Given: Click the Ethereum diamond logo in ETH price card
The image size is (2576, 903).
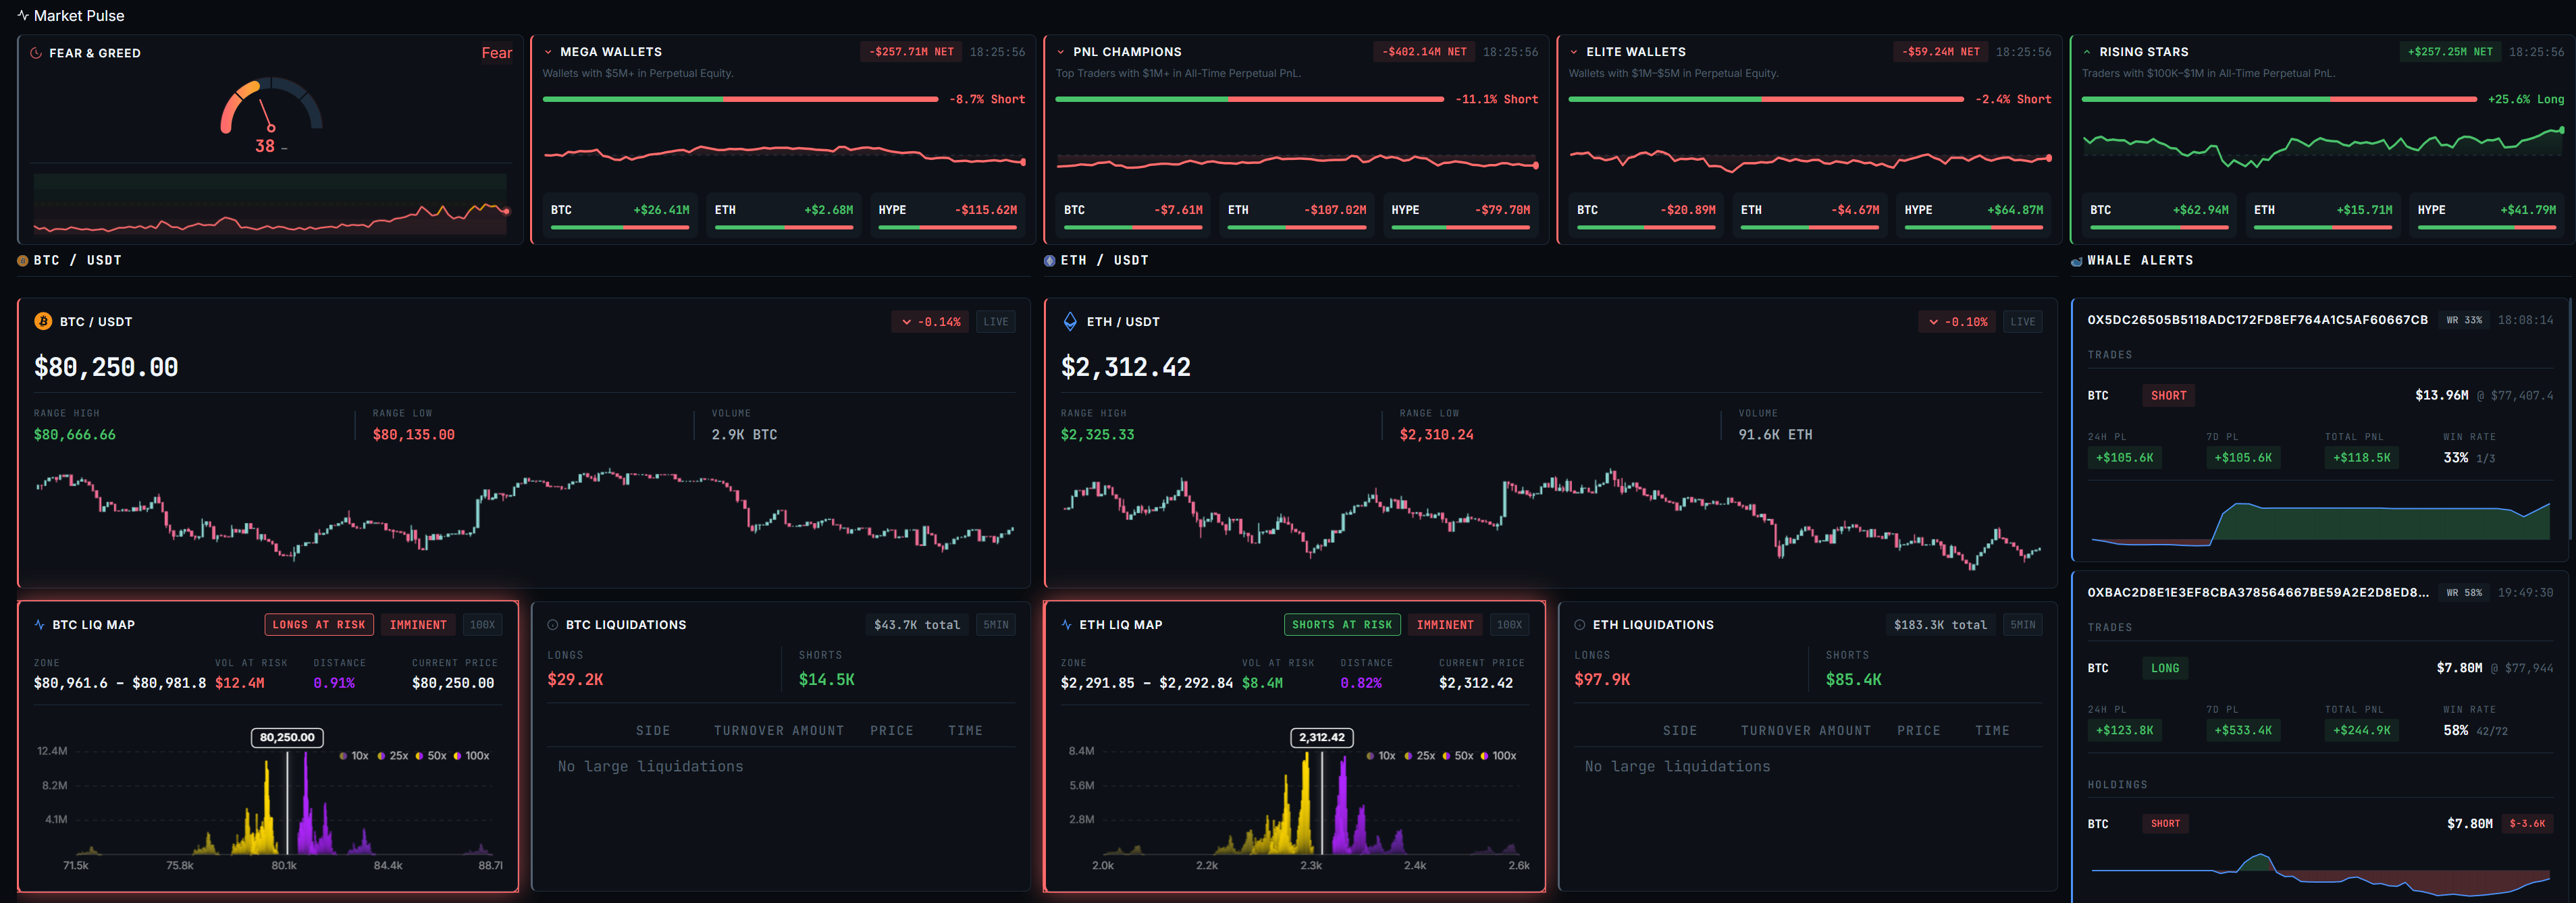Looking at the screenshot, I should pos(1070,321).
